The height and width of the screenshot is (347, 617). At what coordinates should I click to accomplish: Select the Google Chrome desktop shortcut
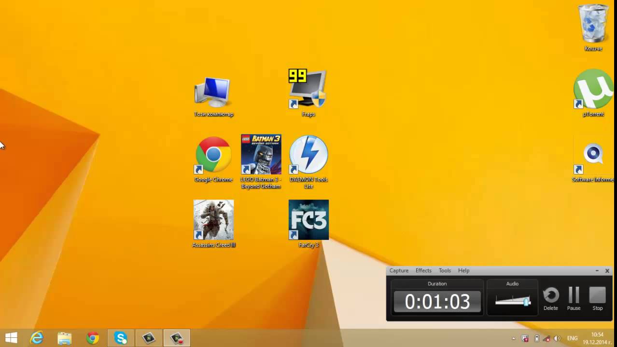coord(213,159)
